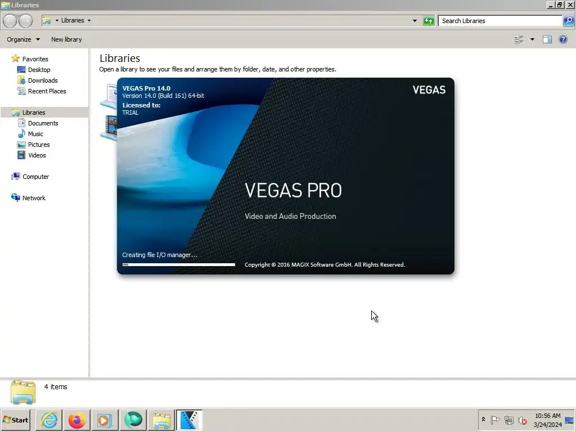The width and height of the screenshot is (576, 432).
Task: Refresh the Libraries view with the green arrows
Action: 429,21
